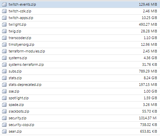
Task: Select the spade.zip file name
Action: click(x=16, y=105)
